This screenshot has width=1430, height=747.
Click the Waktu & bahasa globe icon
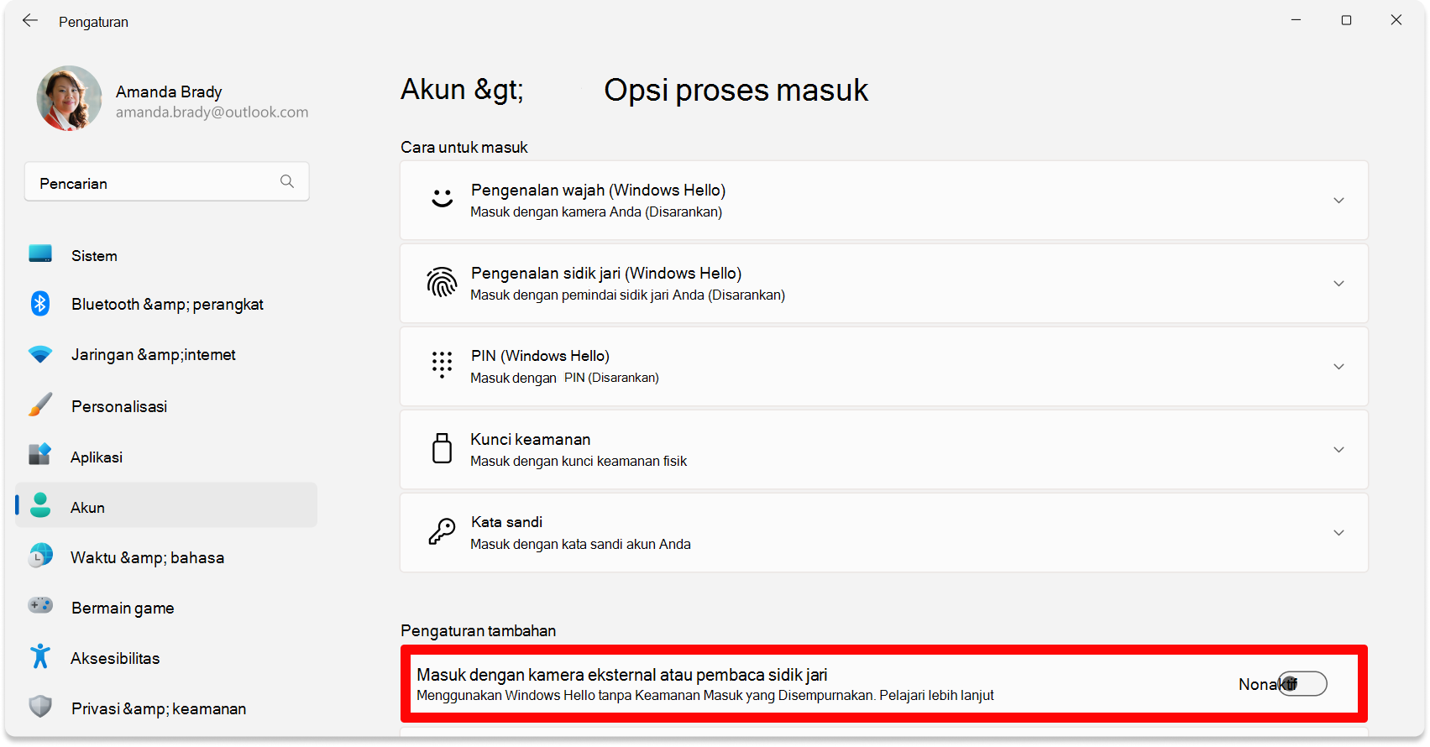tap(40, 556)
